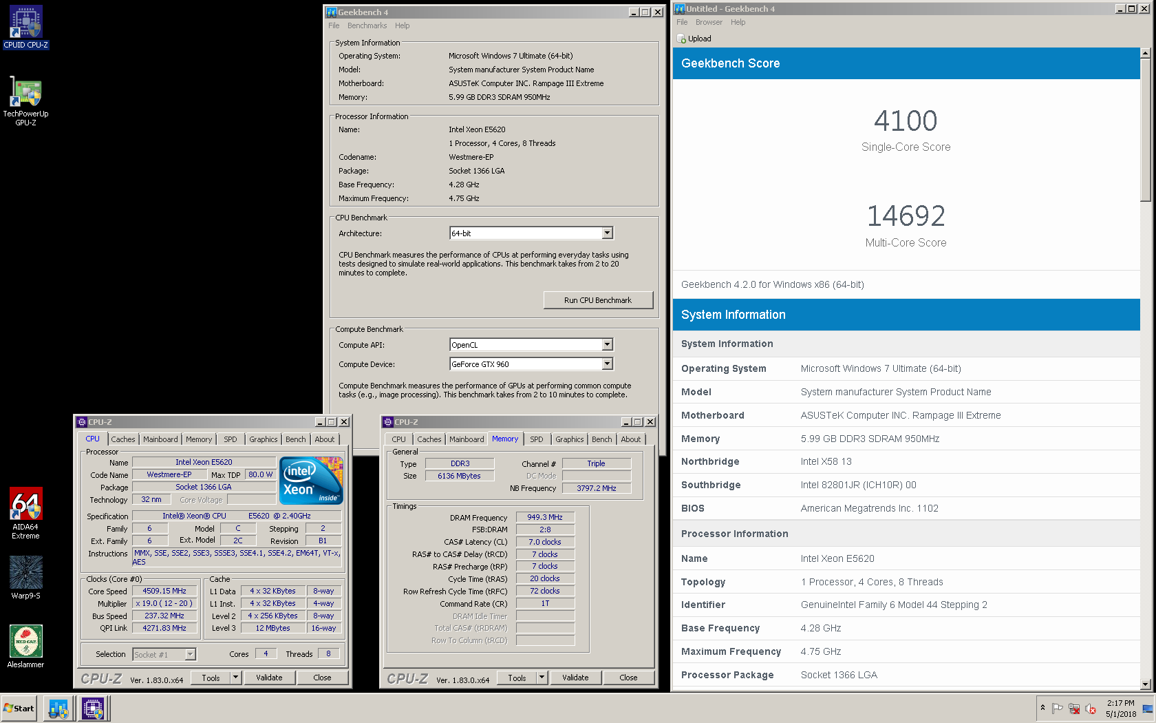Screen dimensions: 1156x723
Task: Click Tools button in left CPU-Z window
Action: pyautogui.click(x=211, y=678)
